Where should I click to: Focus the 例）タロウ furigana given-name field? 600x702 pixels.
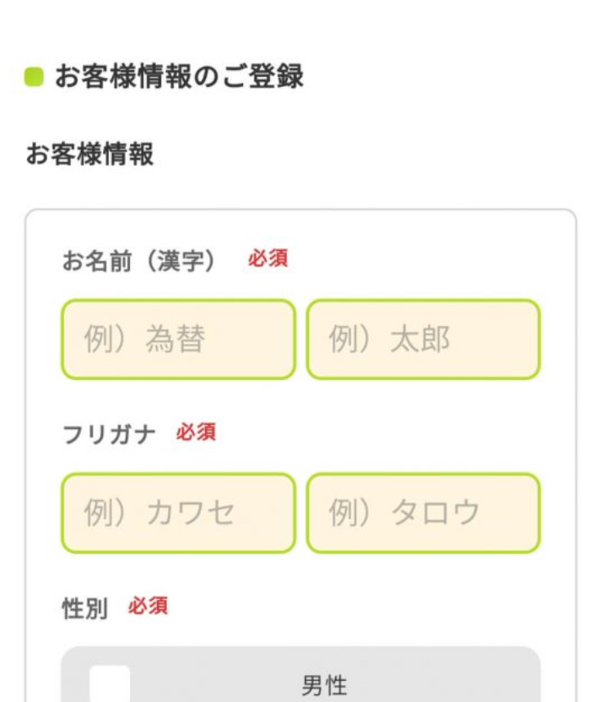424,513
